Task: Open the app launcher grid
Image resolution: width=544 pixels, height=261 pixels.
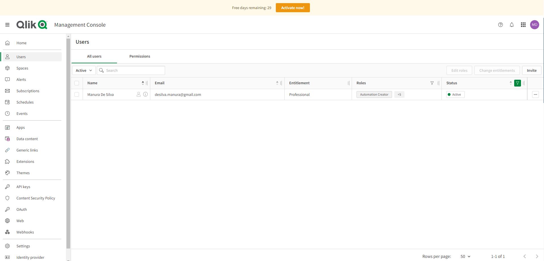Action: pyautogui.click(x=523, y=25)
